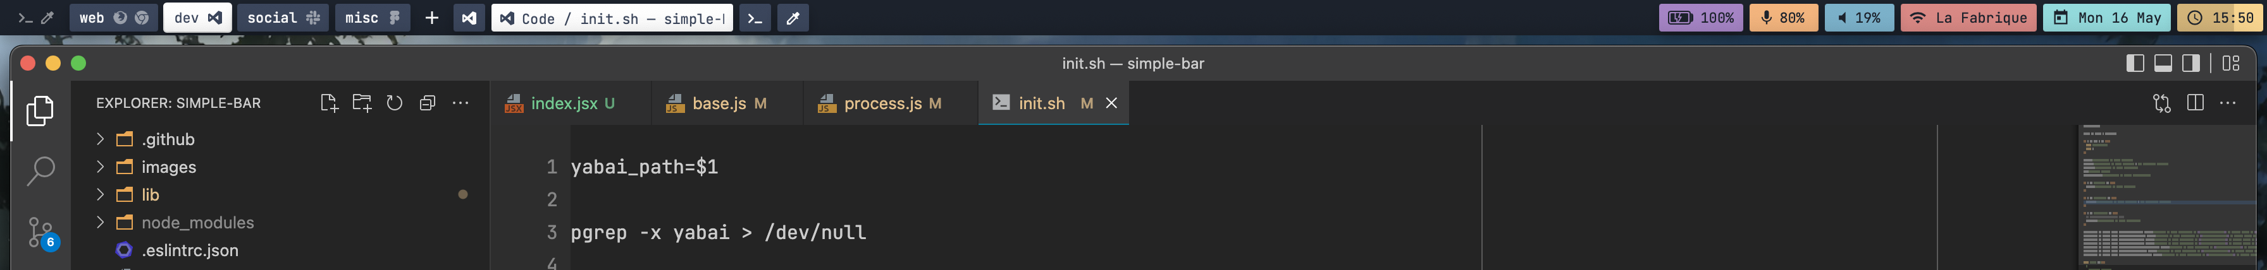The height and width of the screenshot is (270, 2267).
Task: Click code line 3 pgrep -x yabai
Action: 718,232
